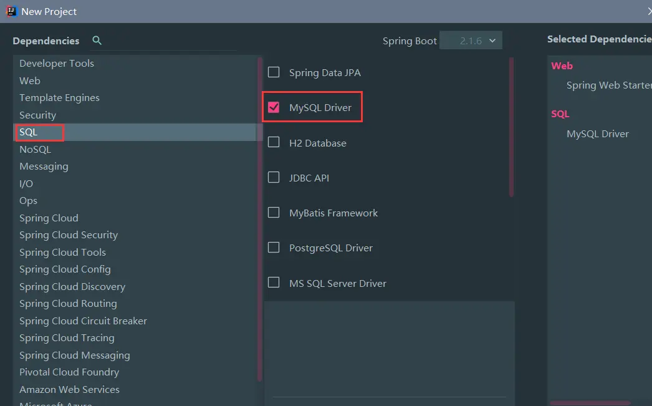Check the H2 Database dependency
The image size is (652, 406).
click(274, 142)
